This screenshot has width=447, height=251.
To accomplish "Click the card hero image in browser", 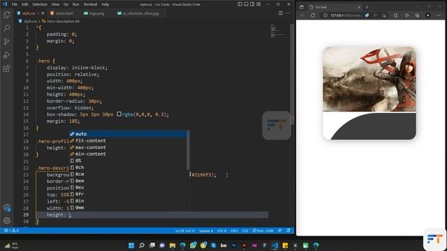I will point(369,79).
